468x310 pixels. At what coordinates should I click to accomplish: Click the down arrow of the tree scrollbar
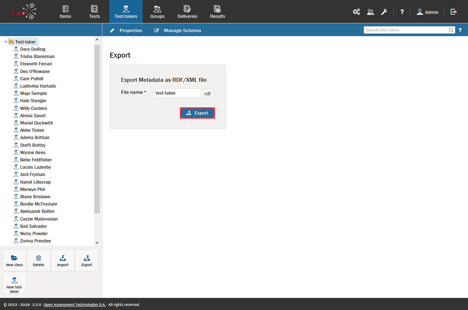click(x=97, y=242)
